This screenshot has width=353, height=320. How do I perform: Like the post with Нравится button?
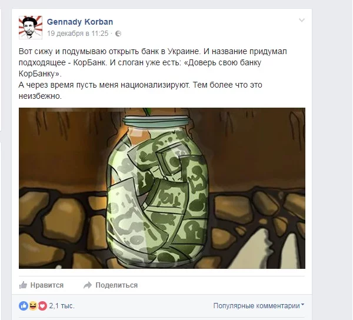[41, 285]
